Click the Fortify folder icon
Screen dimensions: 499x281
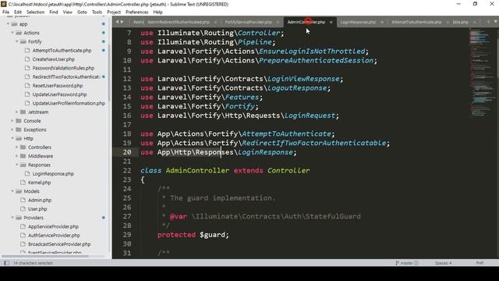coord(23,41)
